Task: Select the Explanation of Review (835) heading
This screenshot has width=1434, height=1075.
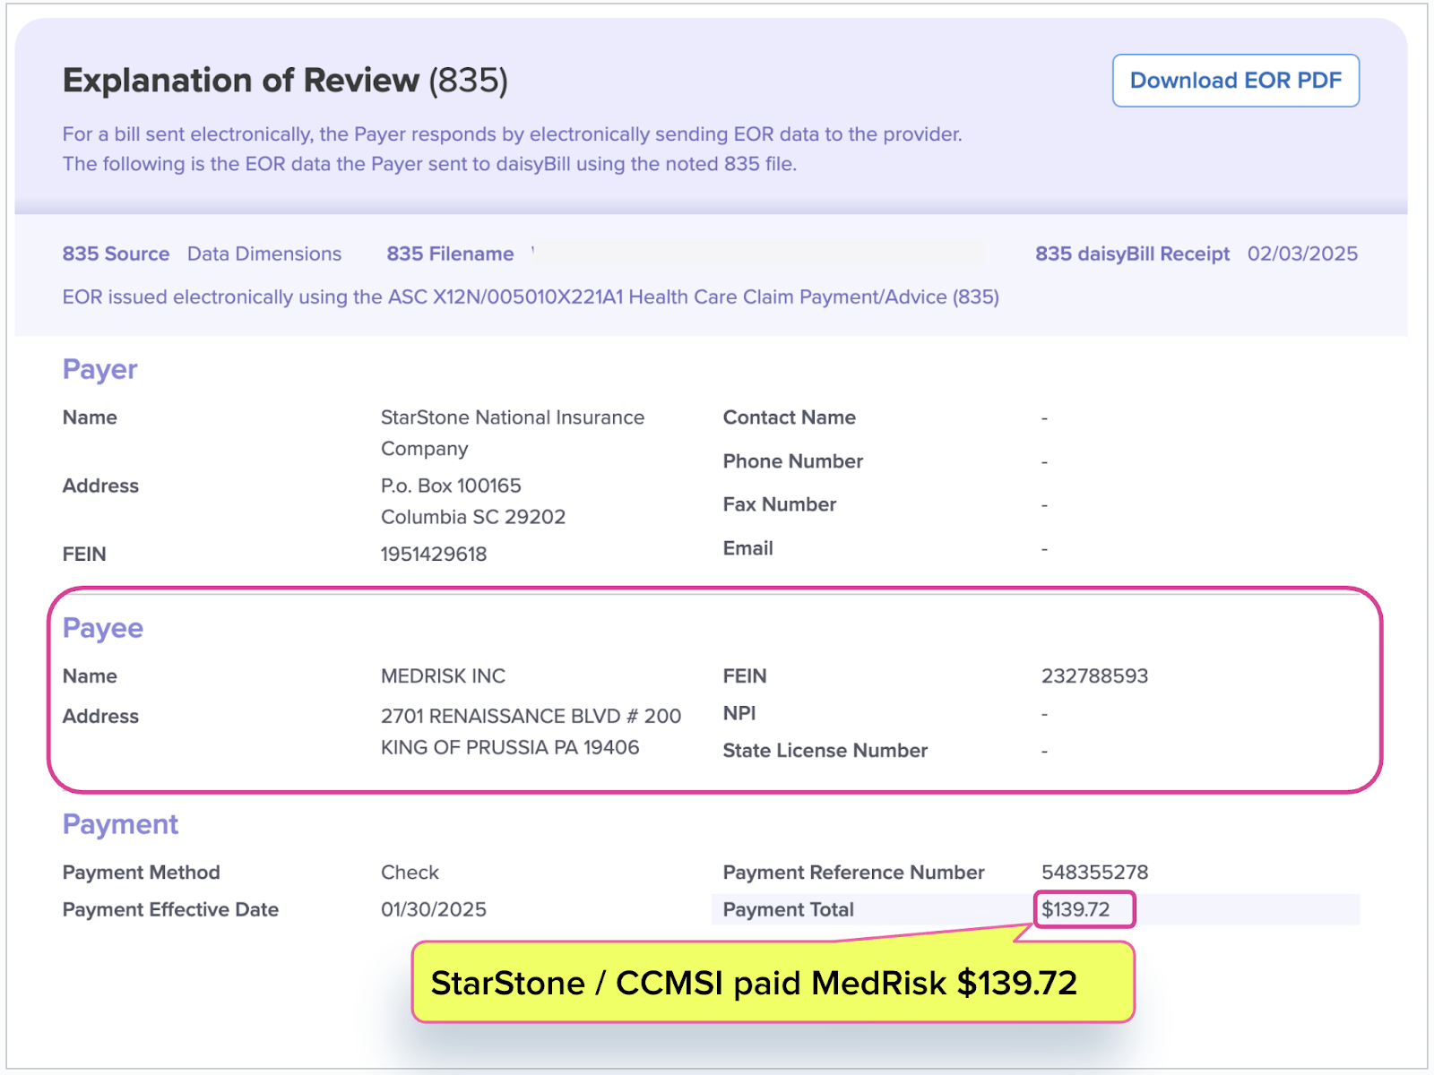Action: 285,81
